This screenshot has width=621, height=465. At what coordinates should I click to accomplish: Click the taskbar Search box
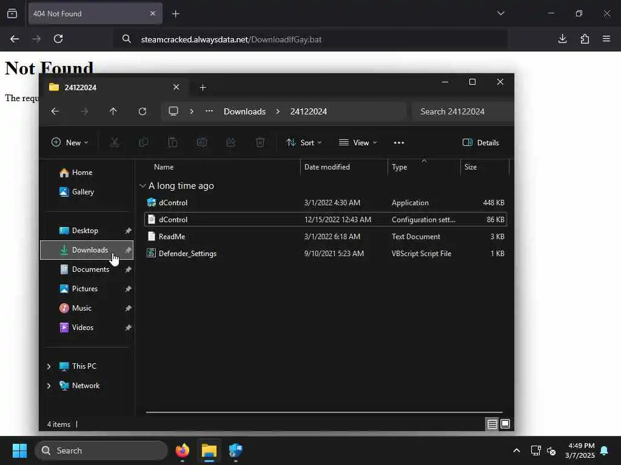[x=101, y=450]
